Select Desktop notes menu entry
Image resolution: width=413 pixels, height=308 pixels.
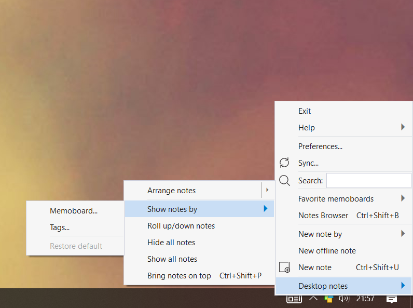[343, 286]
